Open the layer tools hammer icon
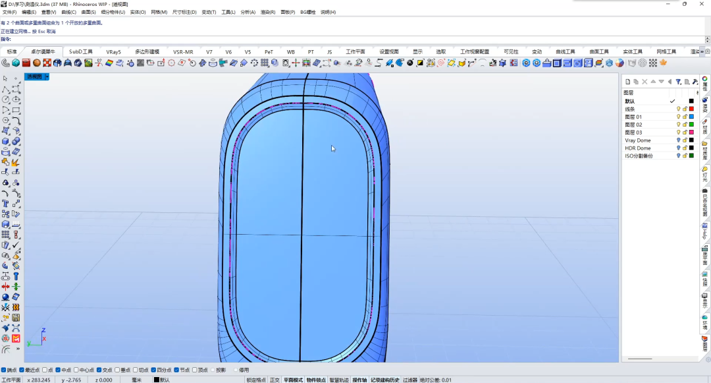Screen dimensions: 711x383 (695, 82)
